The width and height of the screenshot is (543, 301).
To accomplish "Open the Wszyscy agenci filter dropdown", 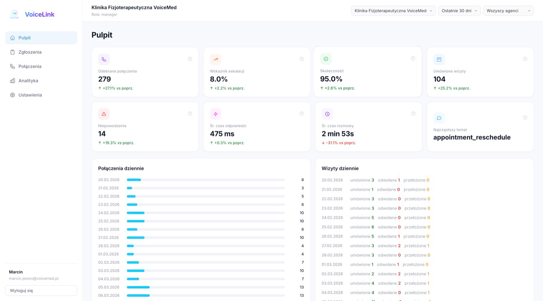I will point(508,11).
